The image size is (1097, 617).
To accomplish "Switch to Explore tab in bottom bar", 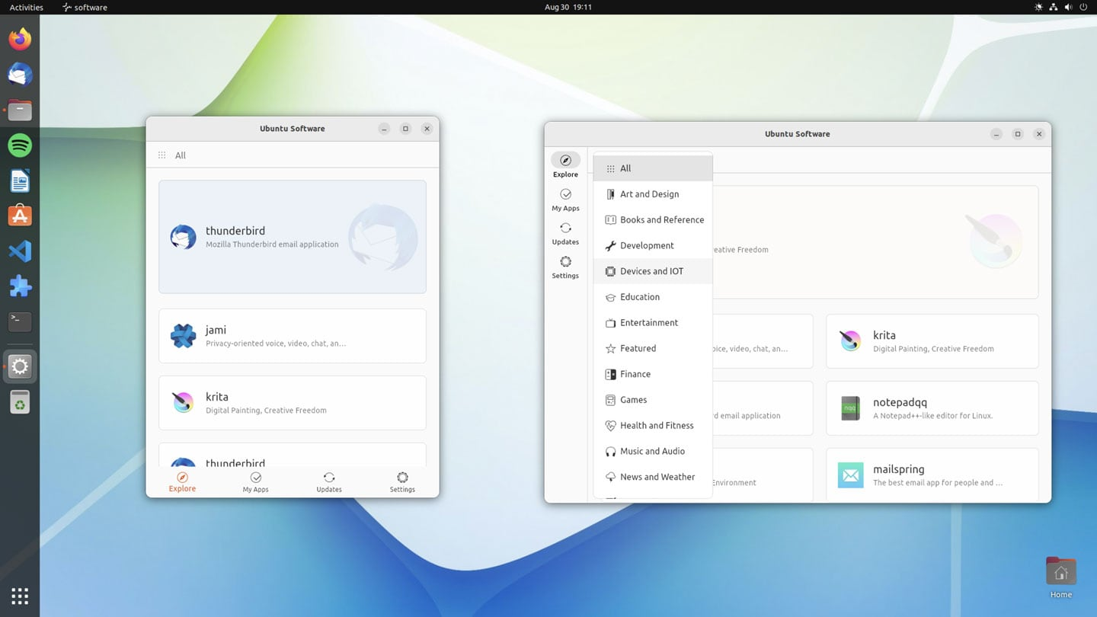I will point(182,482).
